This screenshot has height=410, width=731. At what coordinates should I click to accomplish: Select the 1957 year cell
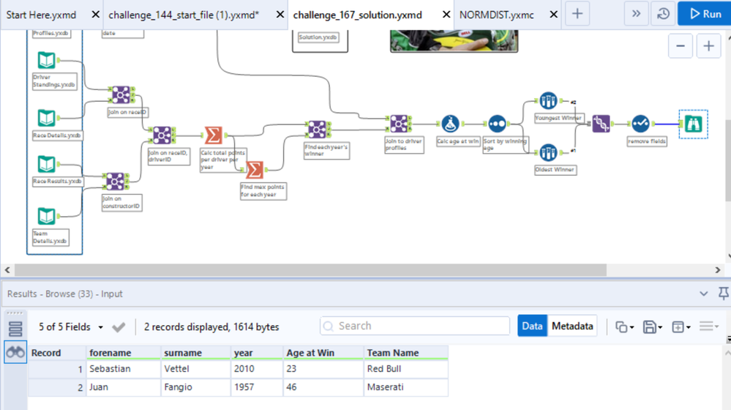[257, 387]
